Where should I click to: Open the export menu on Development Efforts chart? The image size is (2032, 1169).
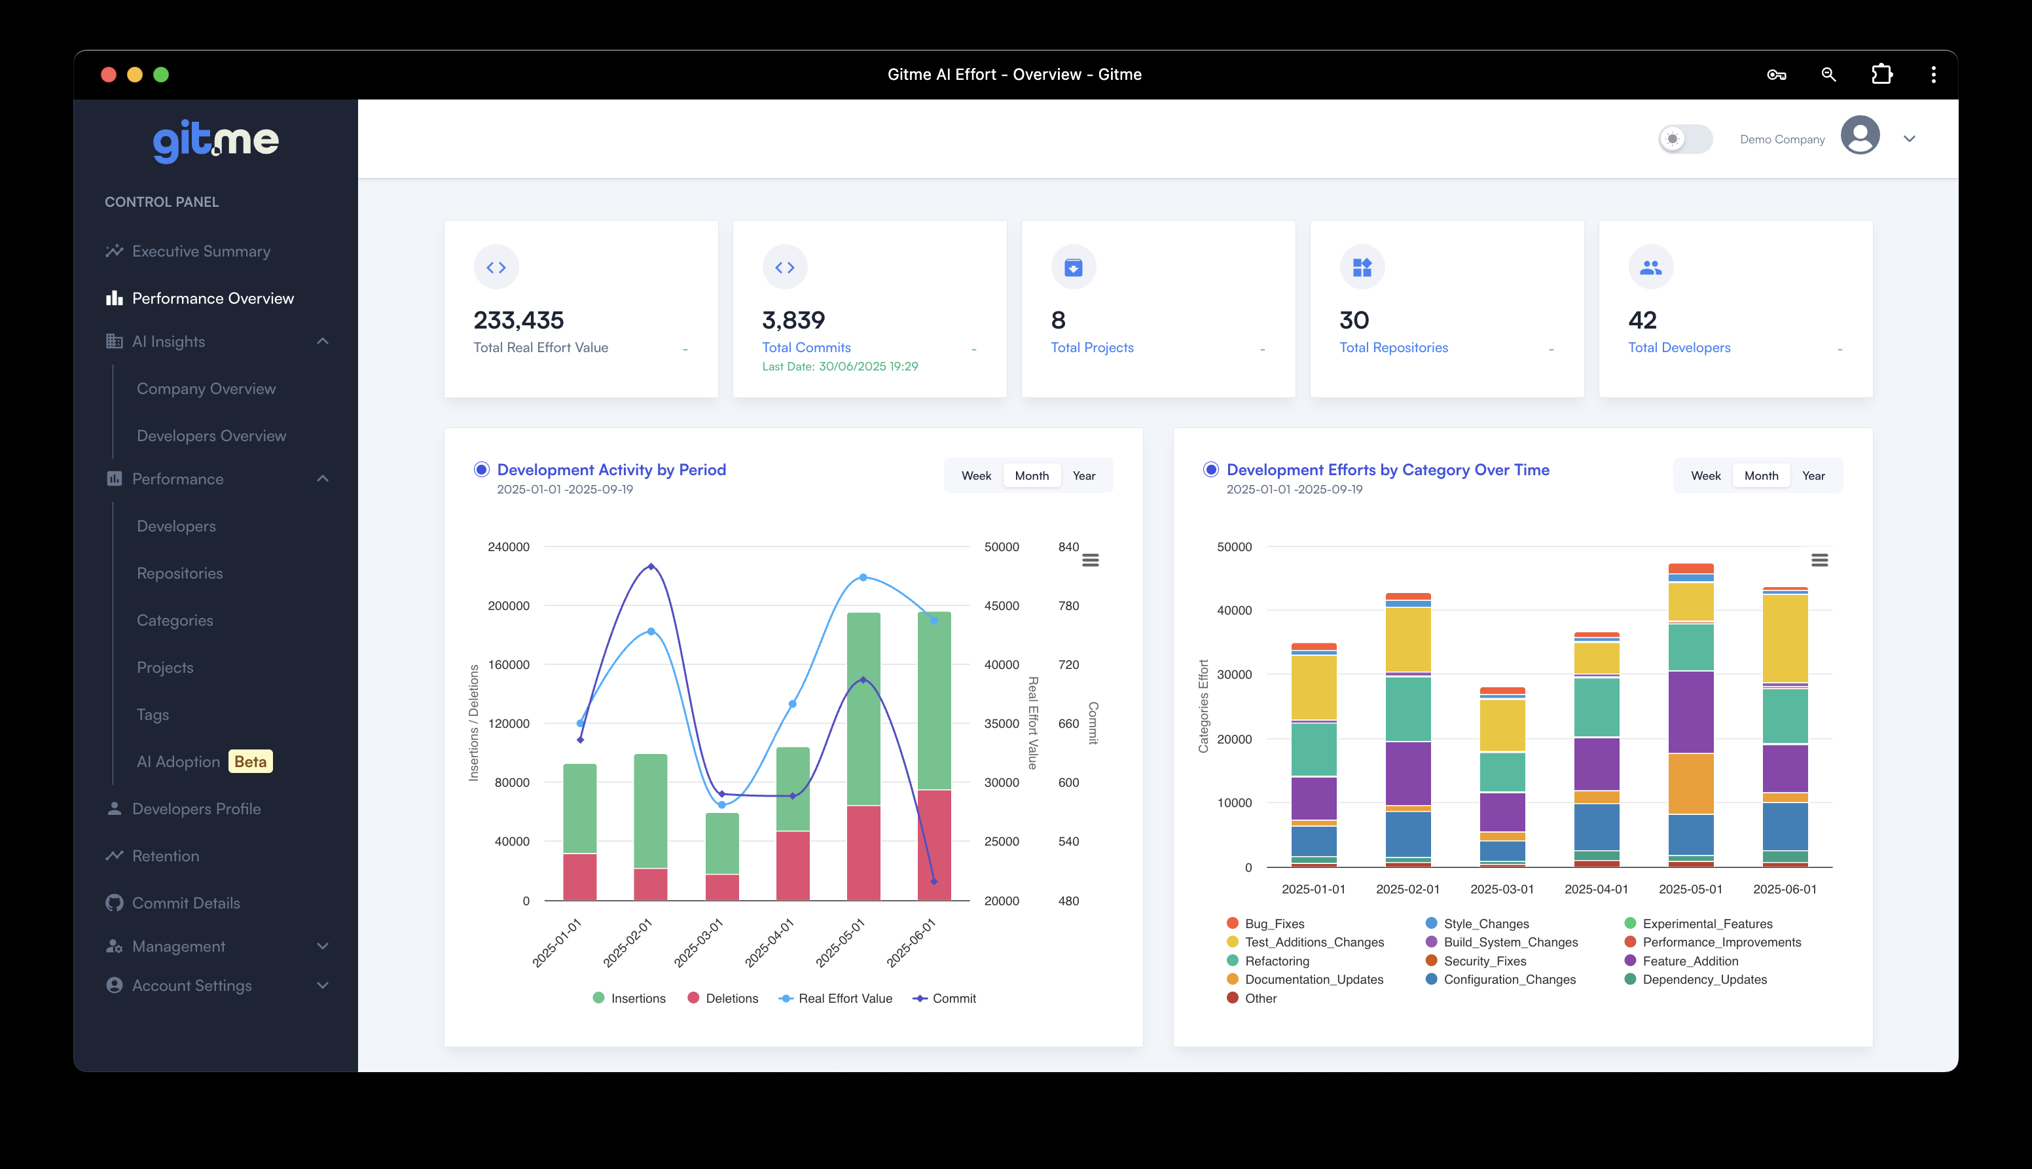click(x=1821, y=560)
